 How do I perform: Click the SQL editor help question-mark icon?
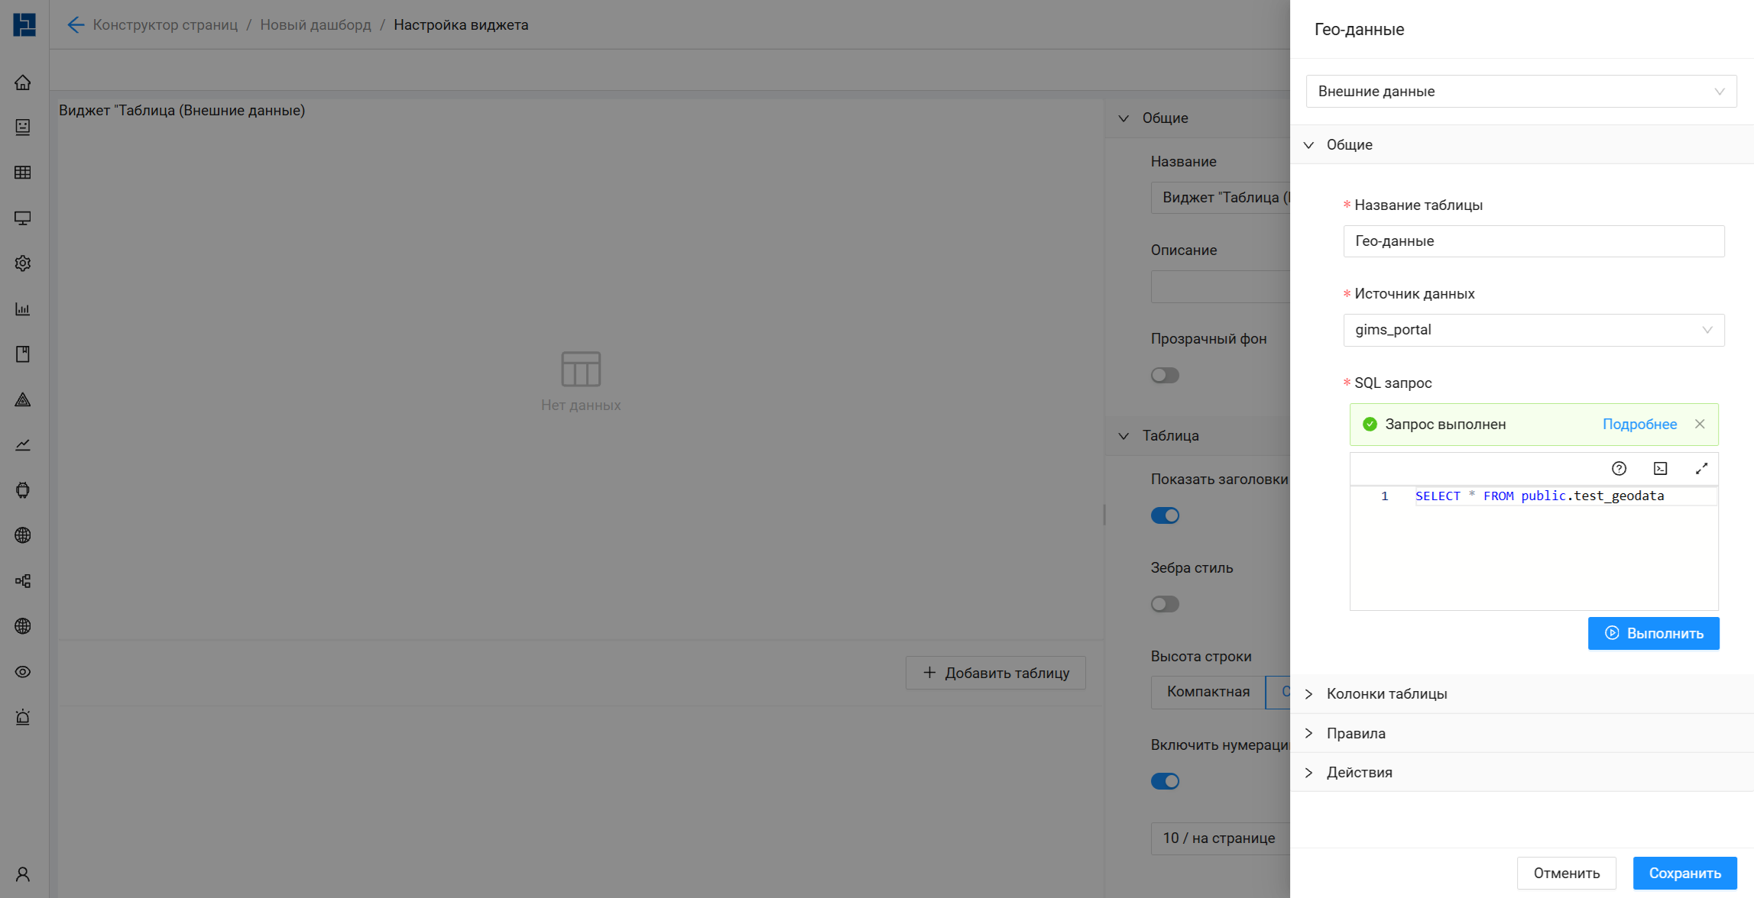point(1619,469)
